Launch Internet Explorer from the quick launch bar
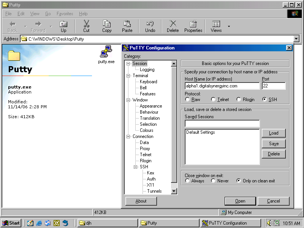 [39, 223]
